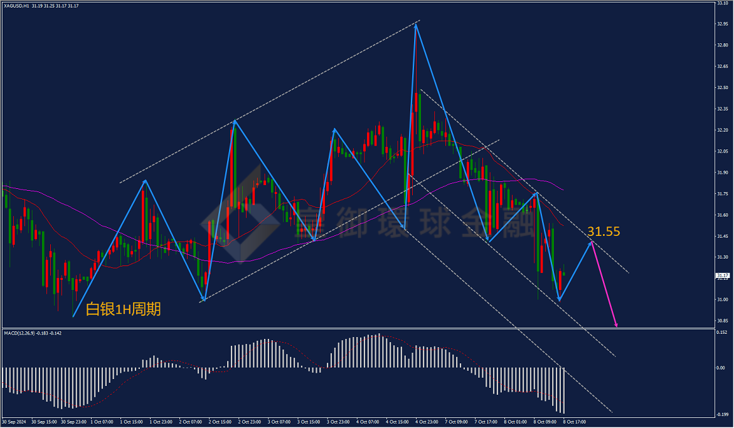Click the 32.95 price scale level
The height and width of the screenshot is (428, 734).
[x=722, y=24]
